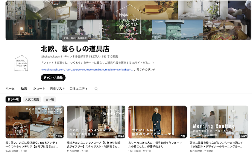Click the @hokuoh_kurashi handle text

pyautogui.click(x=51, y=57)
